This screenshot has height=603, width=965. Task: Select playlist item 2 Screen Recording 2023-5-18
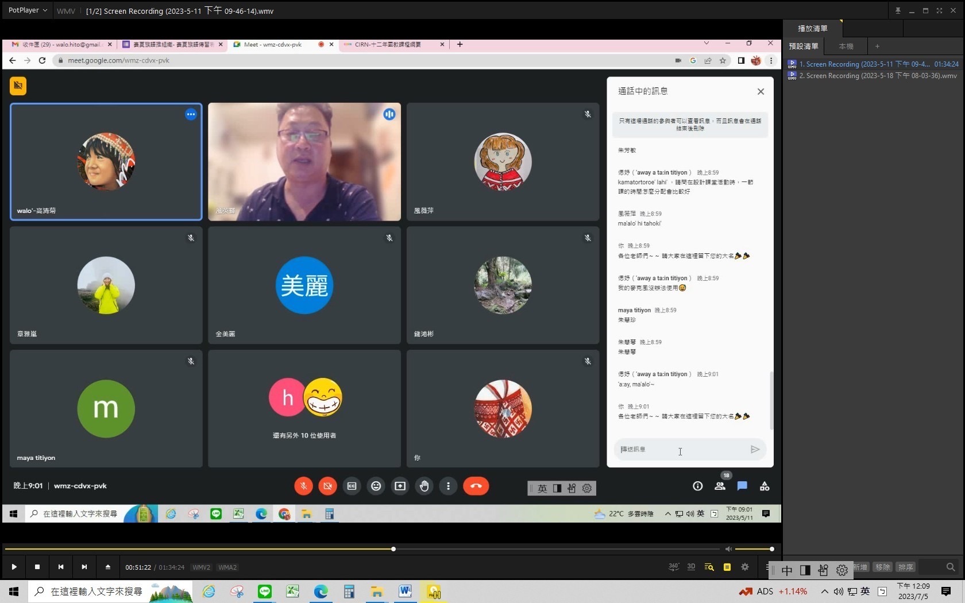[x=873, y=76]
